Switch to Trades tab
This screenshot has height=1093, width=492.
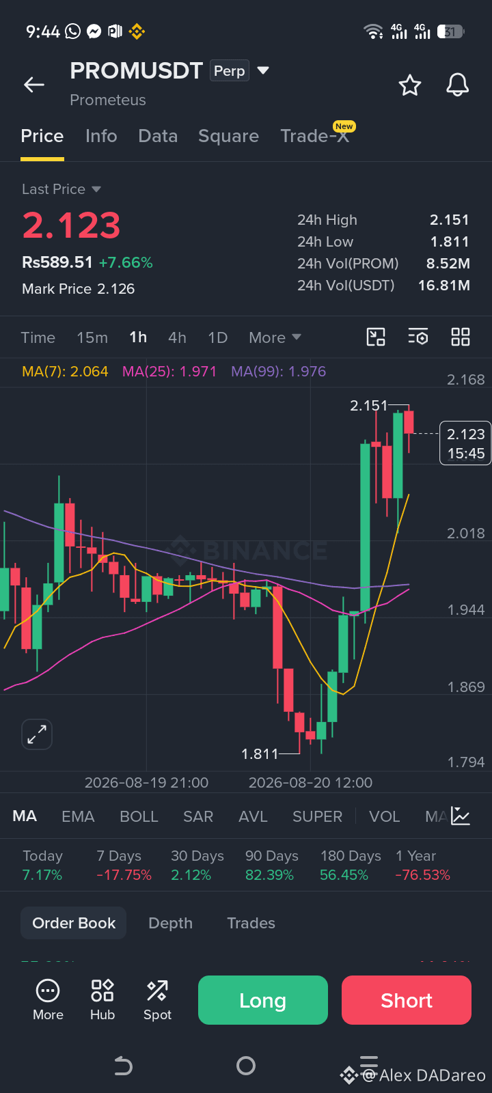[x=251, y=923]
